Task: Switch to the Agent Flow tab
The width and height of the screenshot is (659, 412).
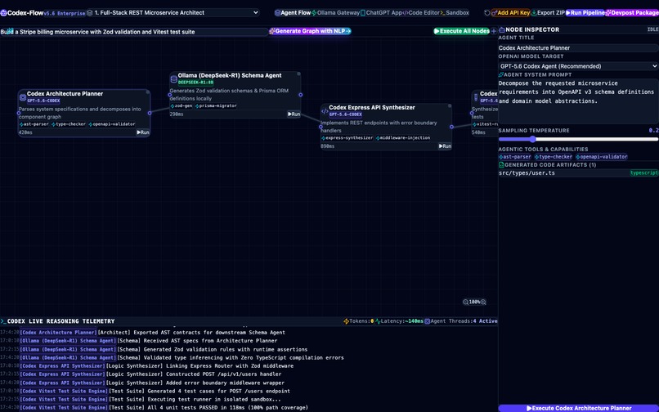Action: click(x=293, y=13)
